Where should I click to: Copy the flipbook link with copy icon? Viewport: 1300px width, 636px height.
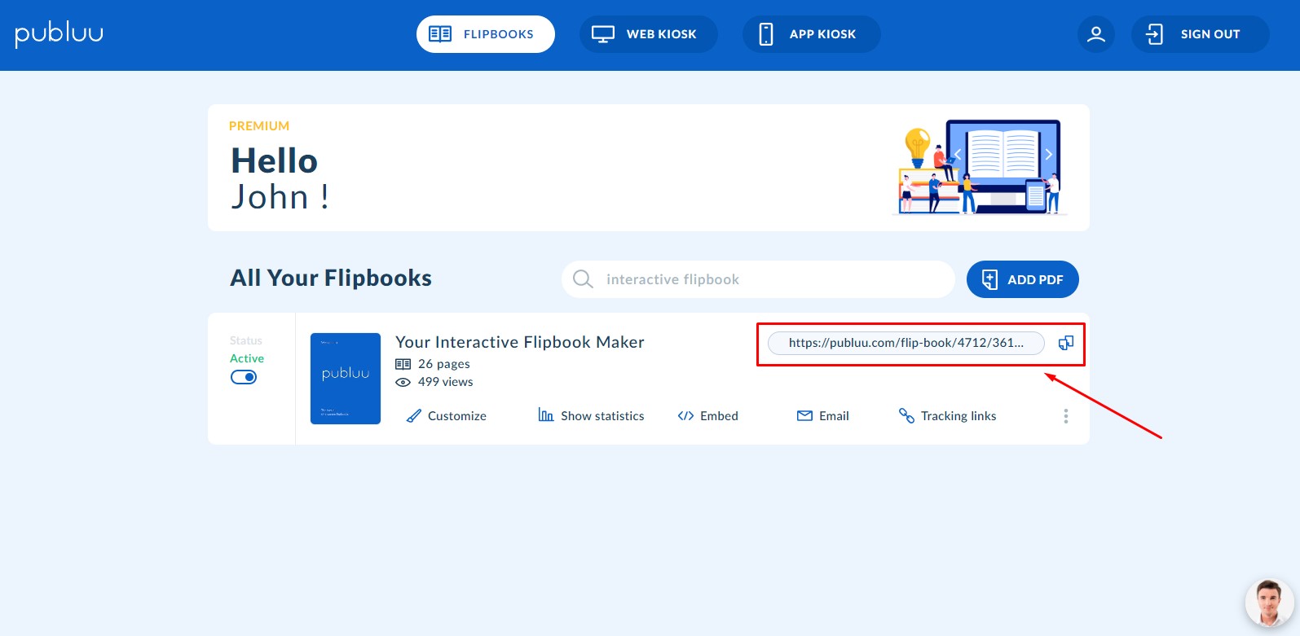[1065, 343]
